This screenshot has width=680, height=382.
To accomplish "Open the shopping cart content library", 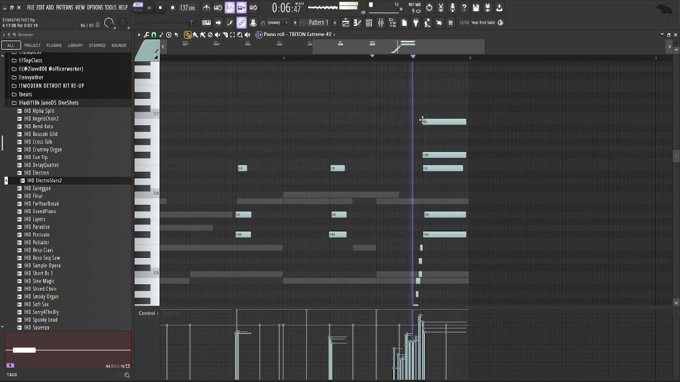I will (450, 22).
